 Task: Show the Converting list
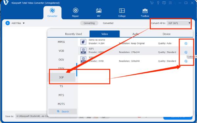coord(89,23)
